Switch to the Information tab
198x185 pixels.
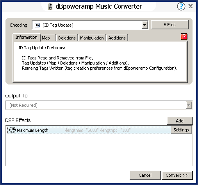26,37
